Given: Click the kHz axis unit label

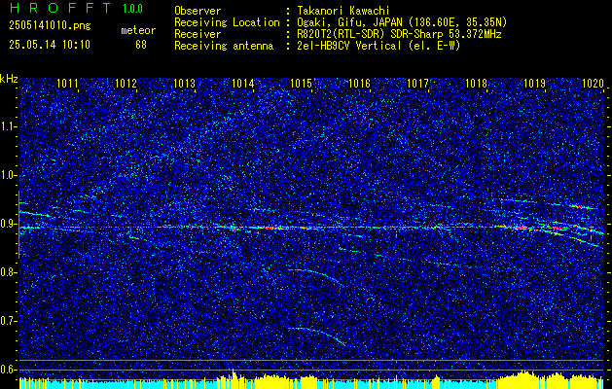Looking at the screenshot, I should coord(9,79).
